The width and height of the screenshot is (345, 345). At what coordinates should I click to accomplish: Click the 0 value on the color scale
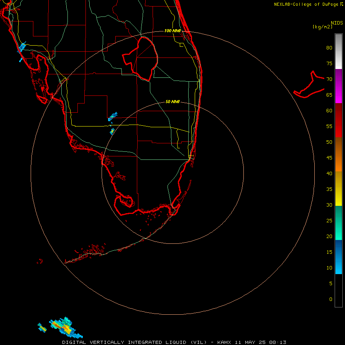(331, 299)
